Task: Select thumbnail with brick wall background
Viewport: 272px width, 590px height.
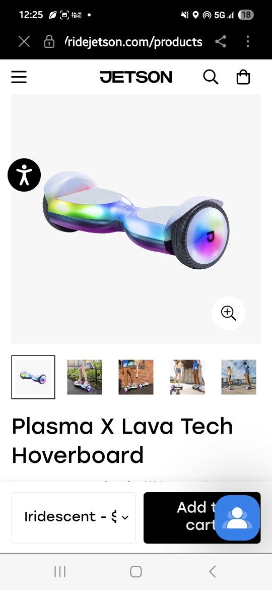Action: 136,377
